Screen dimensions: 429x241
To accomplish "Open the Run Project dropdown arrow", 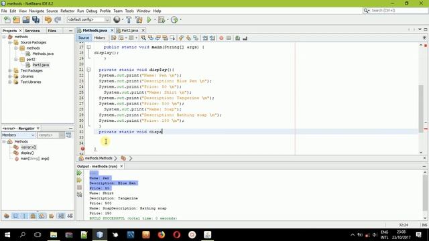I will click(x=155, y=19).
